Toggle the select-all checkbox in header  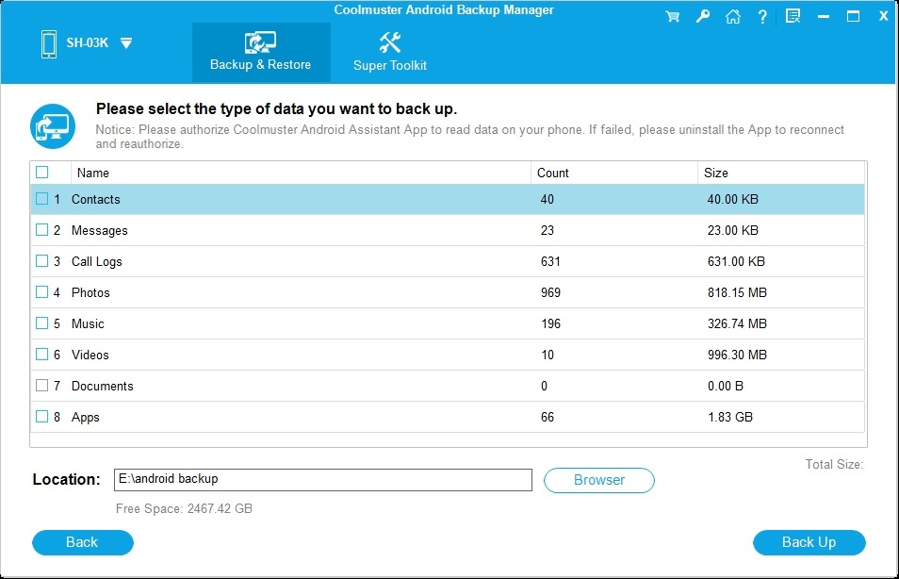tap(41, 173)
